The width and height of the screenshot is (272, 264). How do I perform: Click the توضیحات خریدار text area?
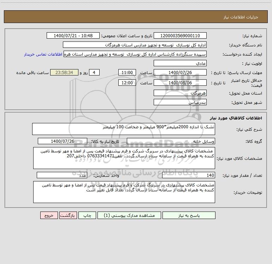tap(124, 192)
